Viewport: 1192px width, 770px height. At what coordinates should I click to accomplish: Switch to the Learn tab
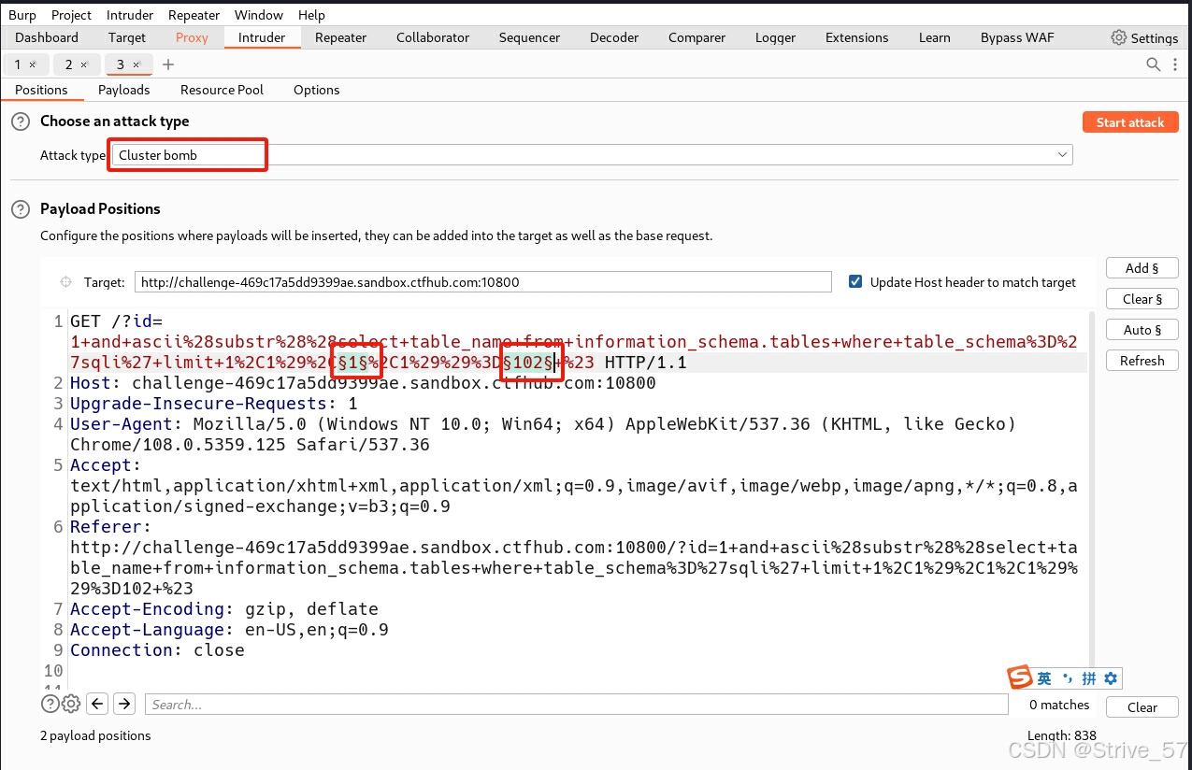934,37
